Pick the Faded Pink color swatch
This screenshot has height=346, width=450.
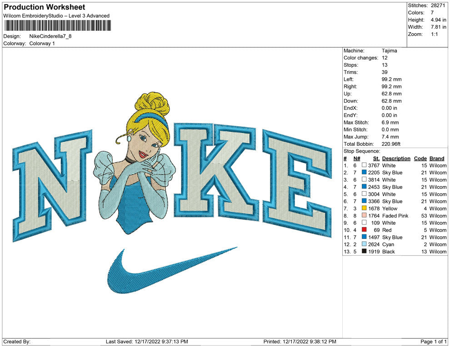point(364,216)
